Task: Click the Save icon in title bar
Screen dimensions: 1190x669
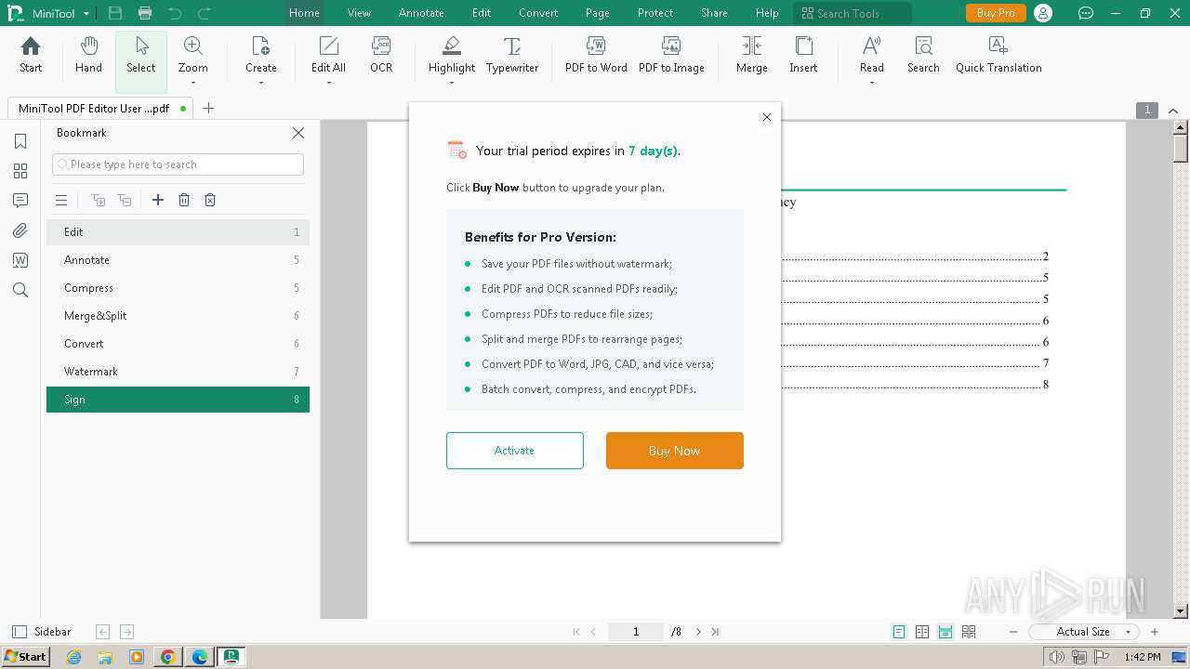Action: [115, 13]
